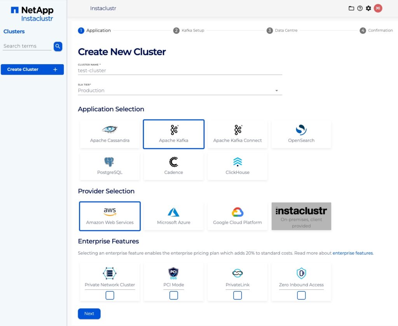Viewport: 398px width, 326px height.
Task: Pick PostgreSQL as the application
Action: click(110, 166)
